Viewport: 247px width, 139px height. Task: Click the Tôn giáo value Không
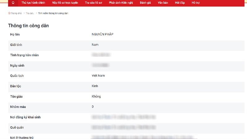(96, 96)
